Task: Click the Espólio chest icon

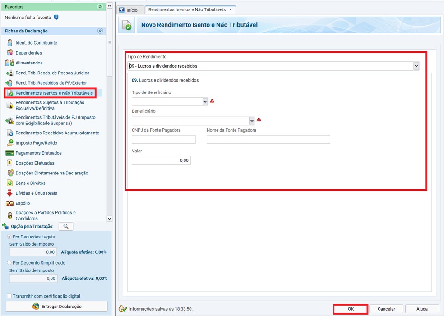Action: [x=9, y=203]
